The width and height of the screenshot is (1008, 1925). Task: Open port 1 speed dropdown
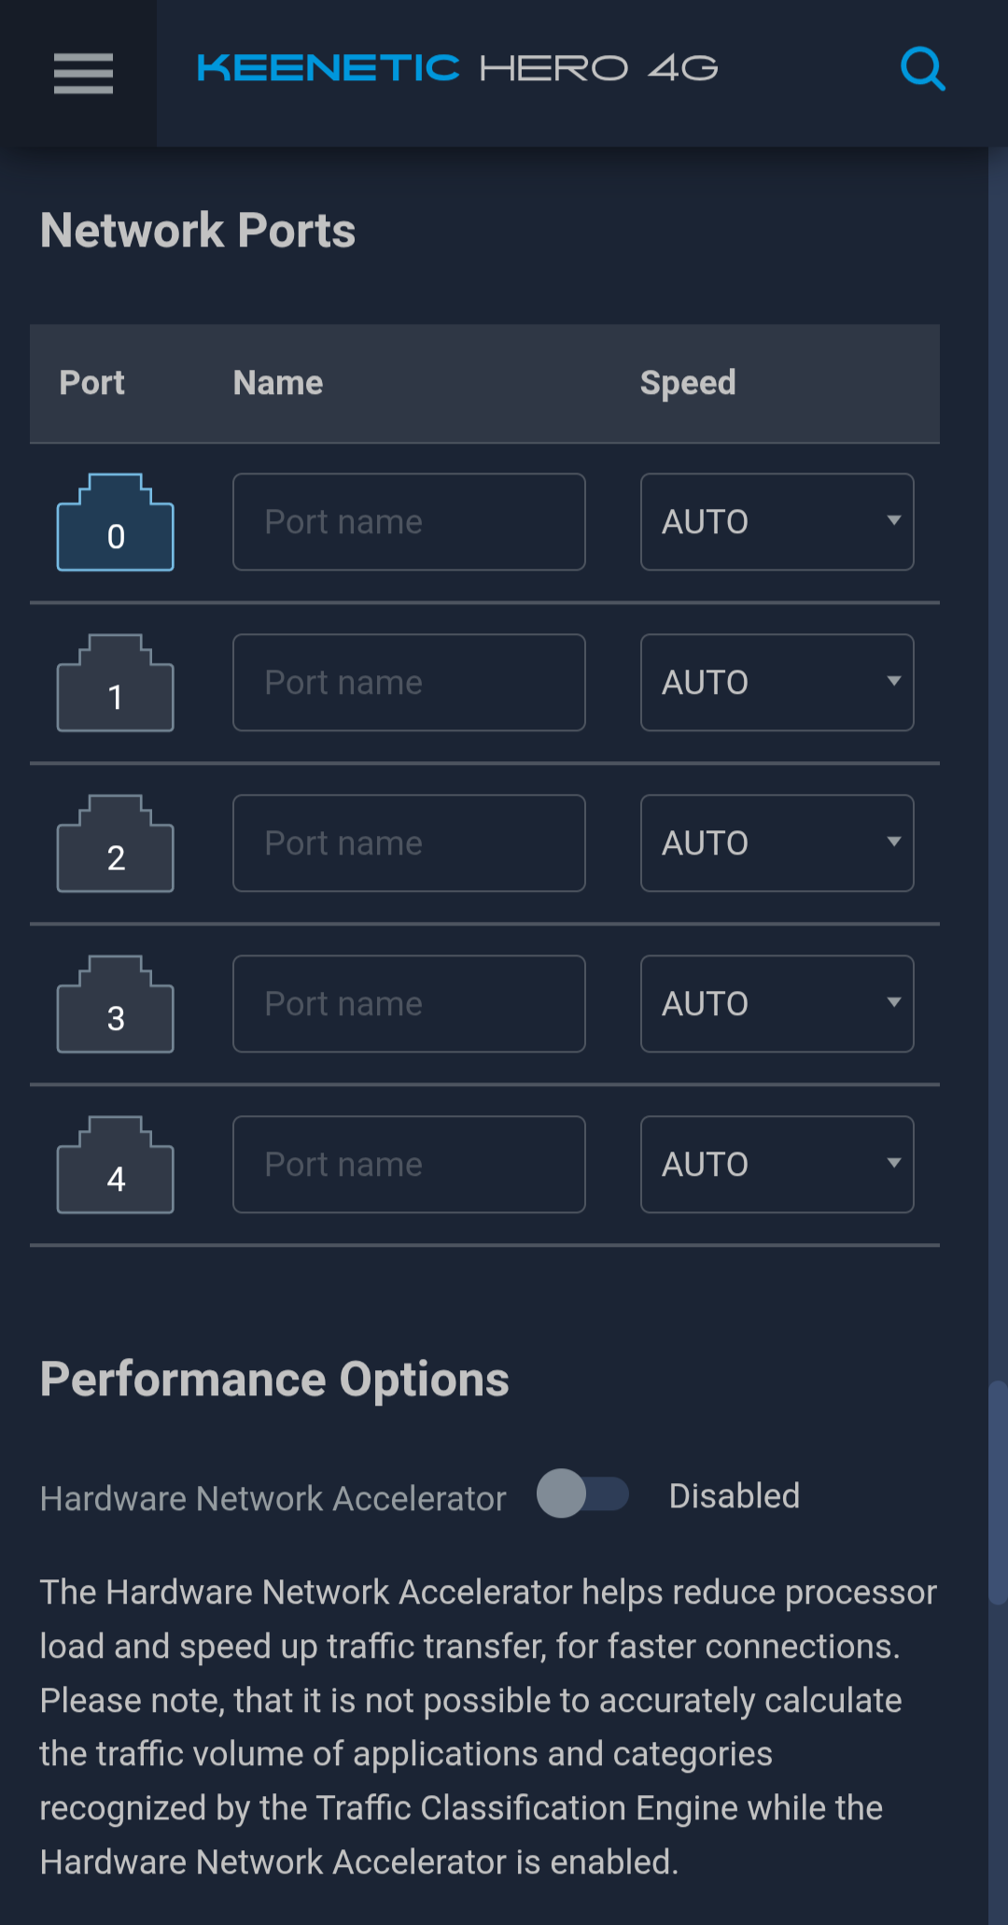tap(777, 683)
